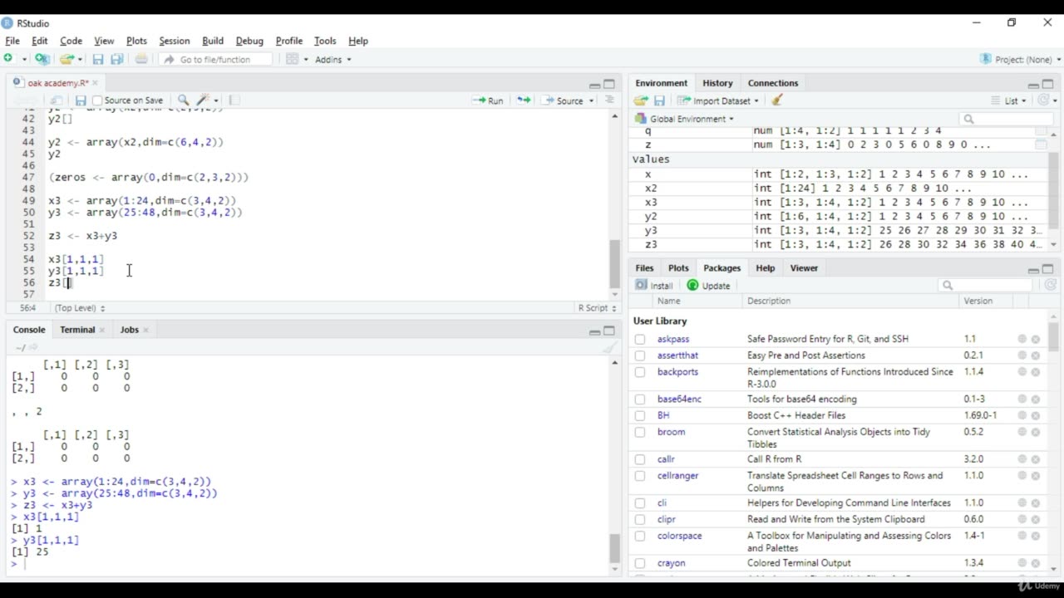The image size is (1064, 598).
Task: Check the BH package checkbox
Action: point(640,415)
